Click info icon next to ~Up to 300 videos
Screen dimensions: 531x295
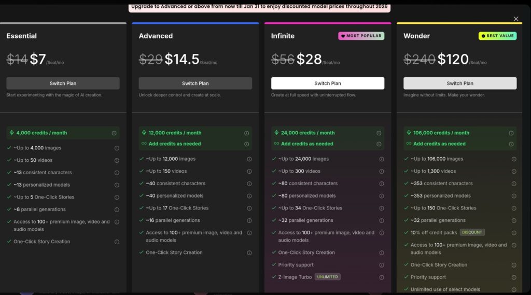pyautogui.click(x=382, y=171)
